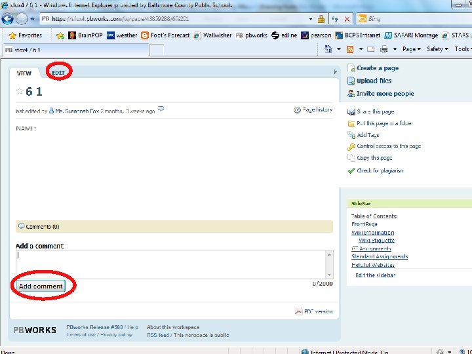Click the Refresh page icon

click(x=335, y=19)
